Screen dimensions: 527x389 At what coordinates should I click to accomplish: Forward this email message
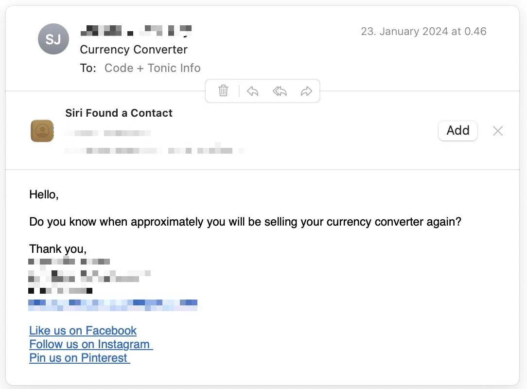click(306, 91)
